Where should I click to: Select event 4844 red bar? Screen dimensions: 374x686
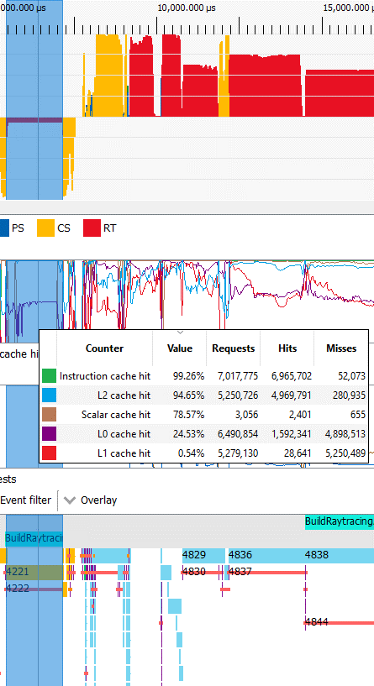click(x=339, y=622)
